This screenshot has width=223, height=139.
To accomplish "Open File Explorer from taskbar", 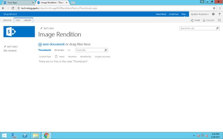I will point(36,135).
